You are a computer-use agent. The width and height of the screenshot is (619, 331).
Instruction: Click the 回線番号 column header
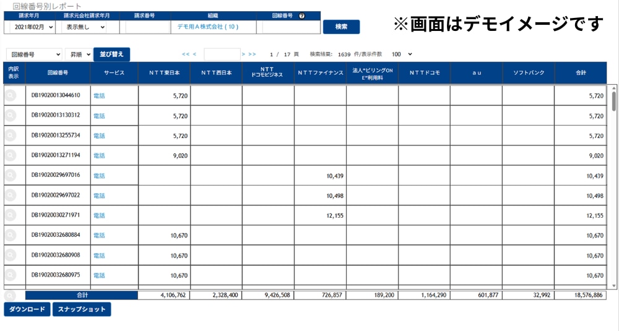(58, 72)
